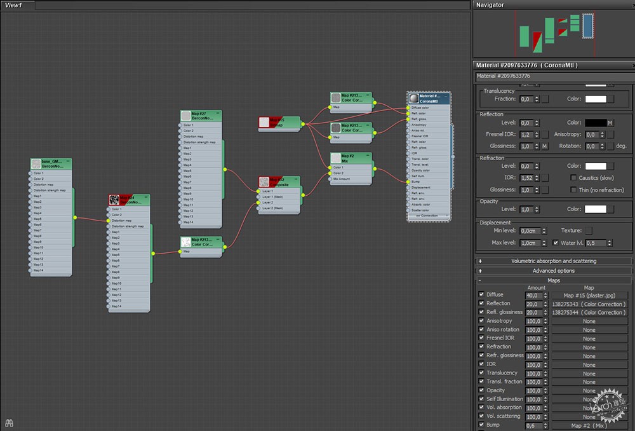The height and width of the screenshot is (431, 635).
Task: Click the None map button for Anisotropy
Action: pyautogui.click(x=589, y=321)
